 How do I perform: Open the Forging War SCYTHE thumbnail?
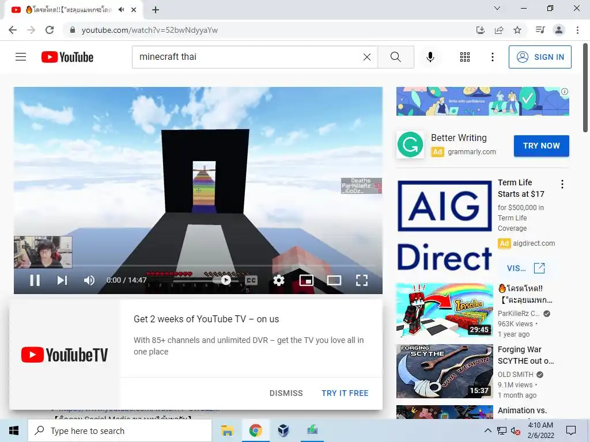click(444, 371)
